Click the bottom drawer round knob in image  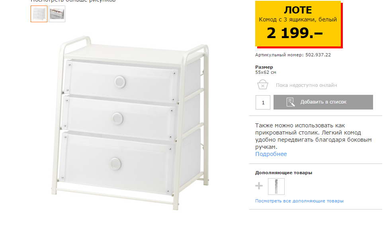tap(115, 164)
